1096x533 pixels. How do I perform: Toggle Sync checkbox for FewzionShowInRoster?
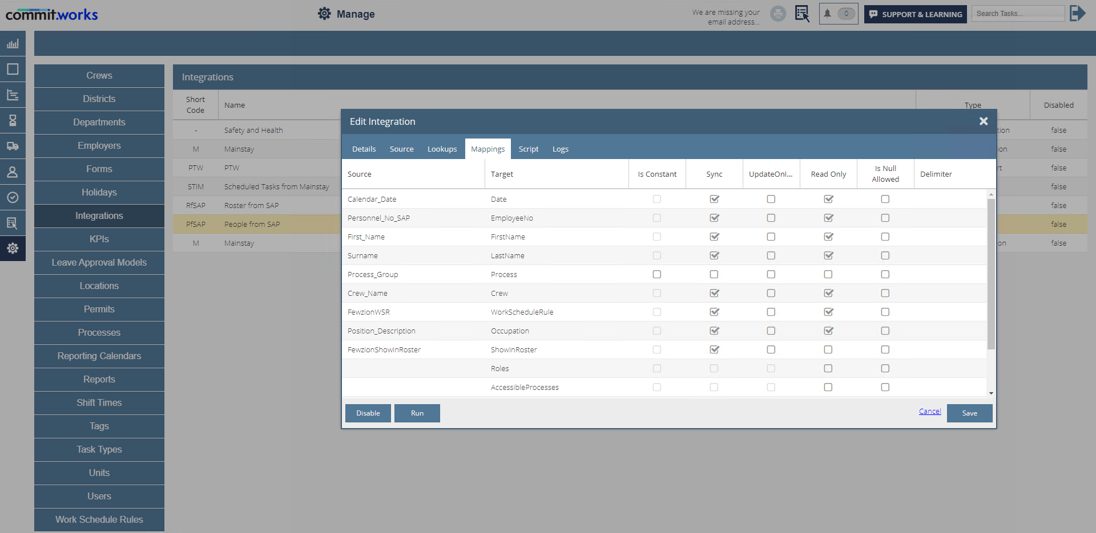click(714, 349)
